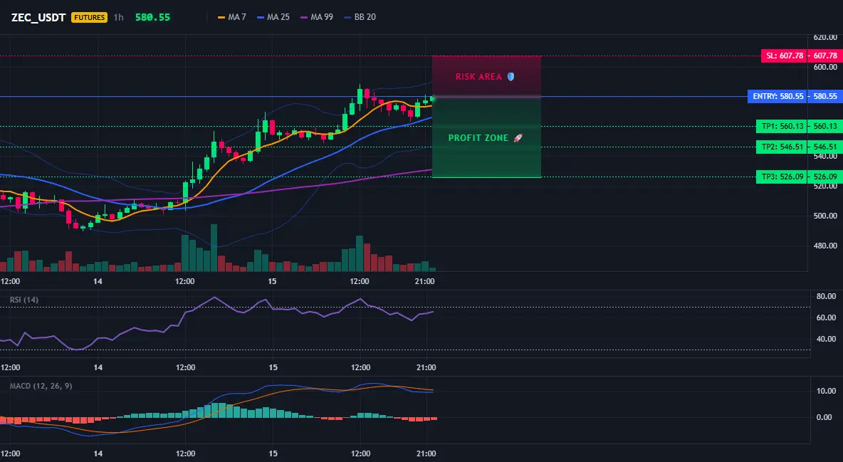The width and height of the screenshot is (843, 462).
Task: Click the tallest green volume bar
Action: click(x=214, y=248)
